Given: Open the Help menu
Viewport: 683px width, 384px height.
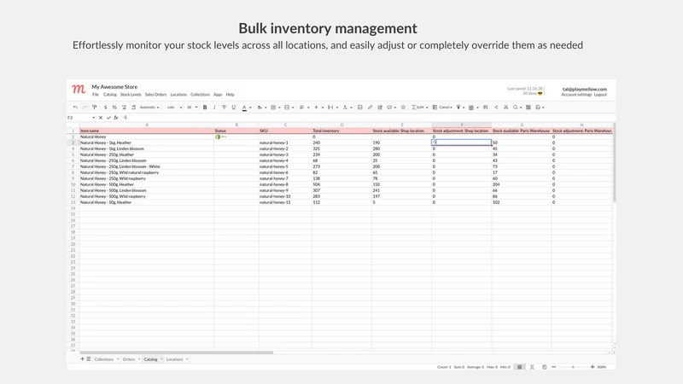Looking at the screenshot, I should (230, 95).
